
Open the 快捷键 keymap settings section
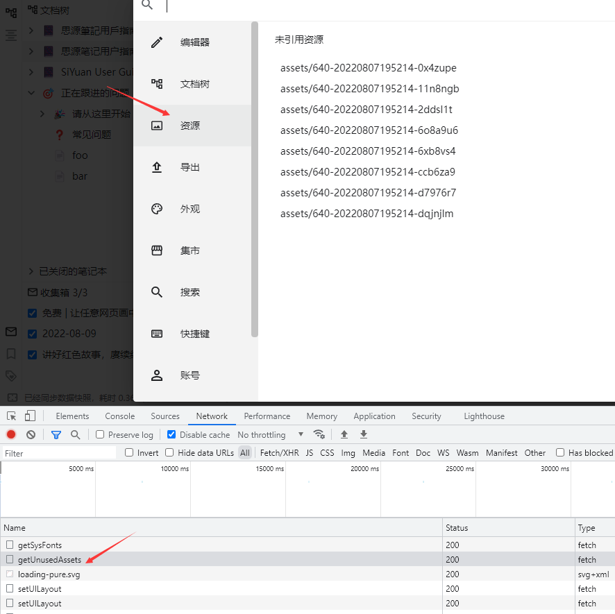[x=192, y=334]
